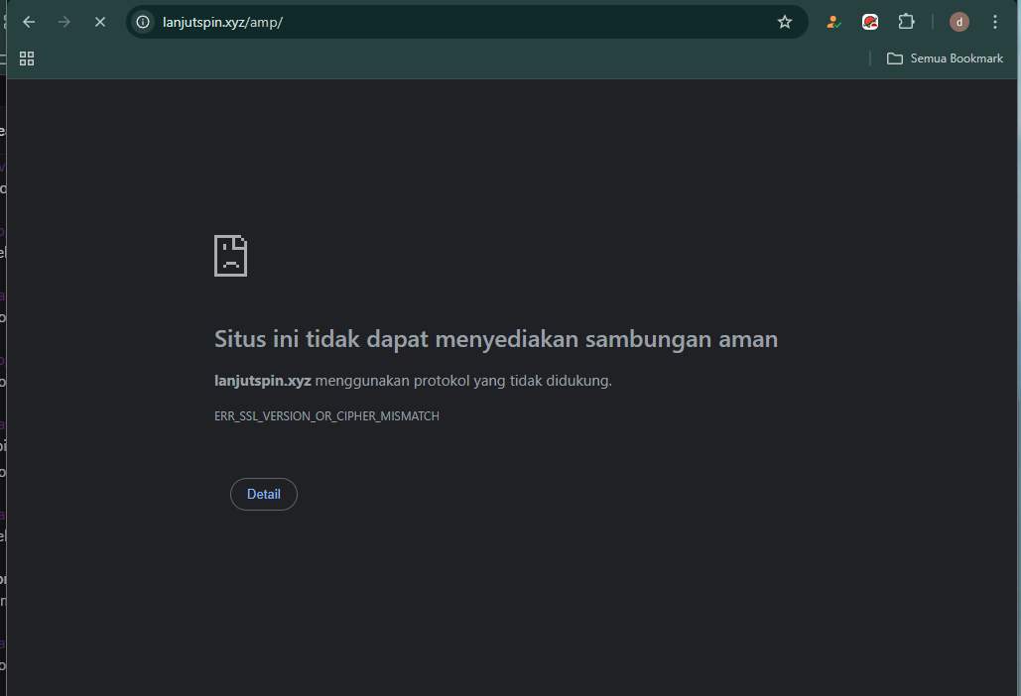1021x696 pixels.
Task: View site information icon in address bar
Action: coord(143,22)
